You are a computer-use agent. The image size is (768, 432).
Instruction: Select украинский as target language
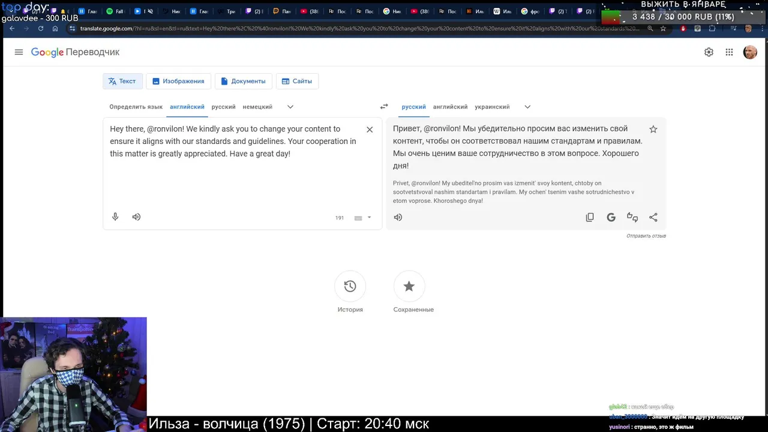tap(492, 107)
